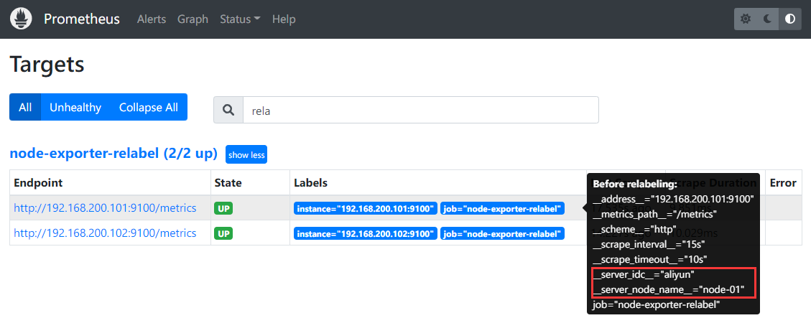Open the Status dropdown menu
Screen dimensions: 811x318
click(x=240, y=19)
